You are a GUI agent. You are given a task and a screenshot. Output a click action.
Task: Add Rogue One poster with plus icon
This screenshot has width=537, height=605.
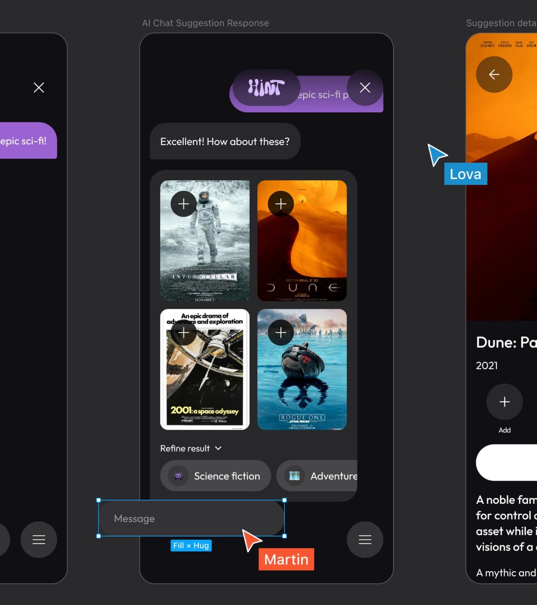[281, 333]
